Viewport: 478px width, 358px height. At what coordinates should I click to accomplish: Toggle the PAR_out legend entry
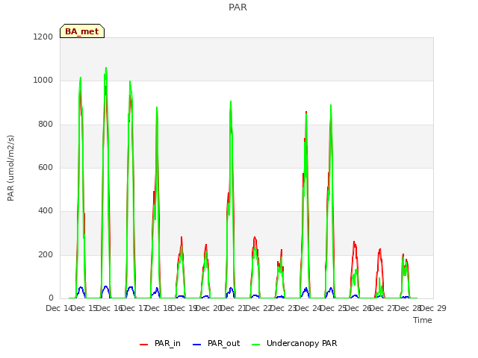tap(216, 343)
